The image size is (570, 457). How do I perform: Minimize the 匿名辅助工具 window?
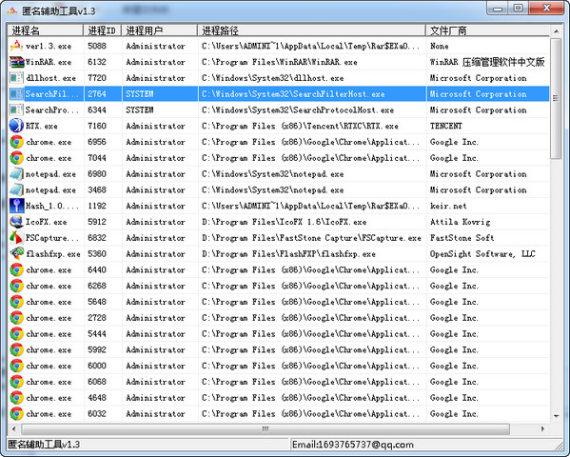coord(499,8)
